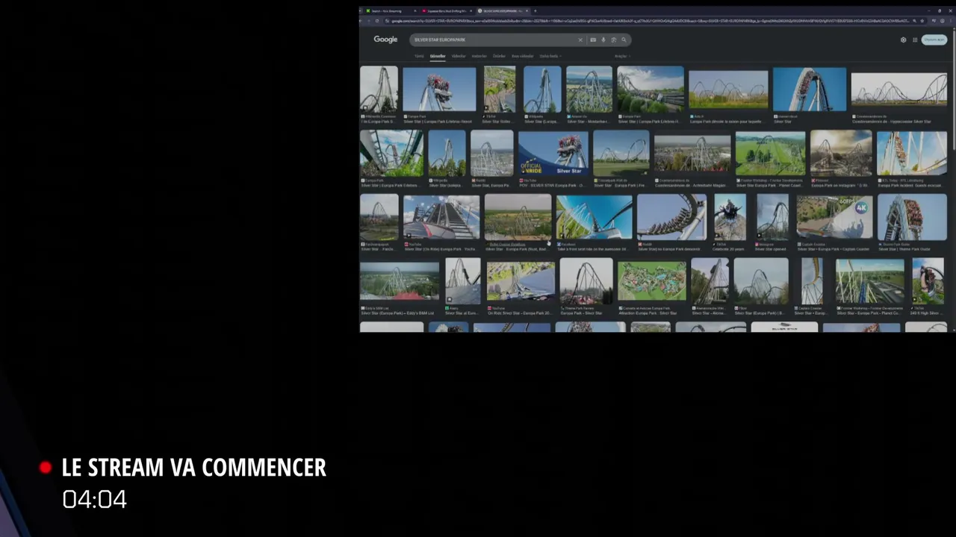Open the on-screen keyboard icon in the search bar
The image size is (956, 537).
[x=593, y=40]
